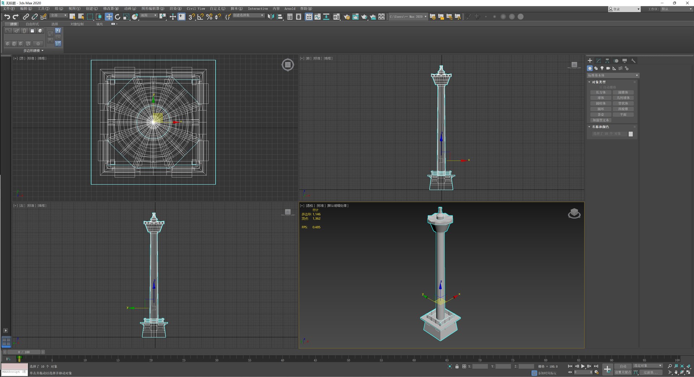This screenshot has height=377, width=694.
Task: Click the Undo arrow icon
Action: click(x=7, y=17)
